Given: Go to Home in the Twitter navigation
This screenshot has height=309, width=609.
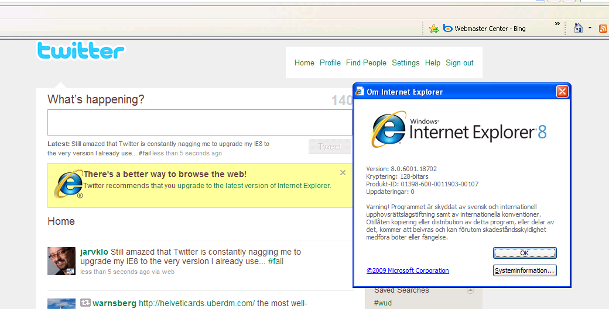Looking at the screenshot, I should [x=304, y=63].
